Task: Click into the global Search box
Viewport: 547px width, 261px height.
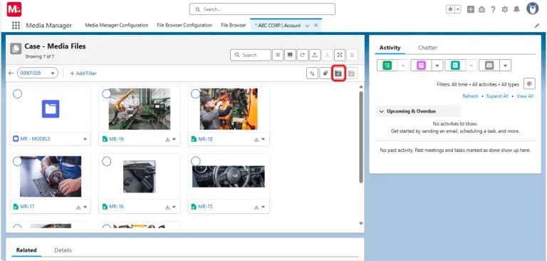Action: (262, 9)
